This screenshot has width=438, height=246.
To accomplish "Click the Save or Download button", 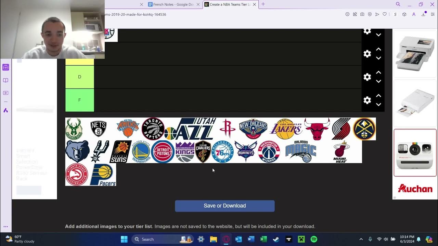I will tap(225, 206).
